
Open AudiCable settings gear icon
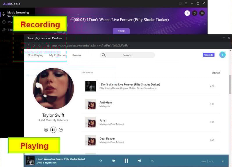pos(180,3)
